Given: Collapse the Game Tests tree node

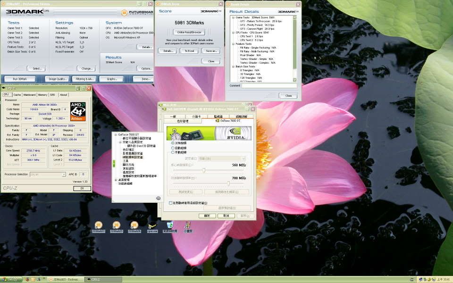Looking at the screenshot, I should (x=232, y=17).
